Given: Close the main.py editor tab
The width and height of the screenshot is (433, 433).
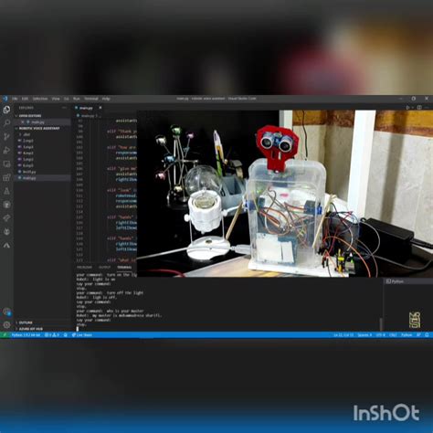Looking at the screenshot, I should pyautogui.click(x=100, y=108).
